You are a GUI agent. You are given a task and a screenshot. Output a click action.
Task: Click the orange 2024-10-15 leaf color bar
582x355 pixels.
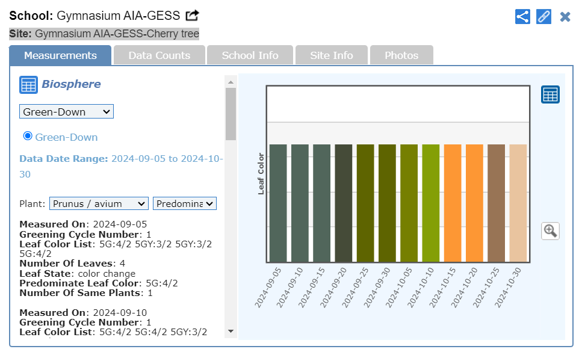(x=453, y=203)
